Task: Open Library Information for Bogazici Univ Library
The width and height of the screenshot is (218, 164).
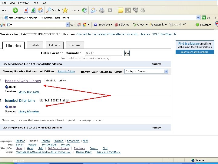Action: click(x=29, y=92)
